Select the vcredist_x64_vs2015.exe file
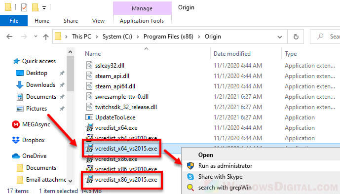This screenshot has width=340, height=194. [x=126, y=149]
